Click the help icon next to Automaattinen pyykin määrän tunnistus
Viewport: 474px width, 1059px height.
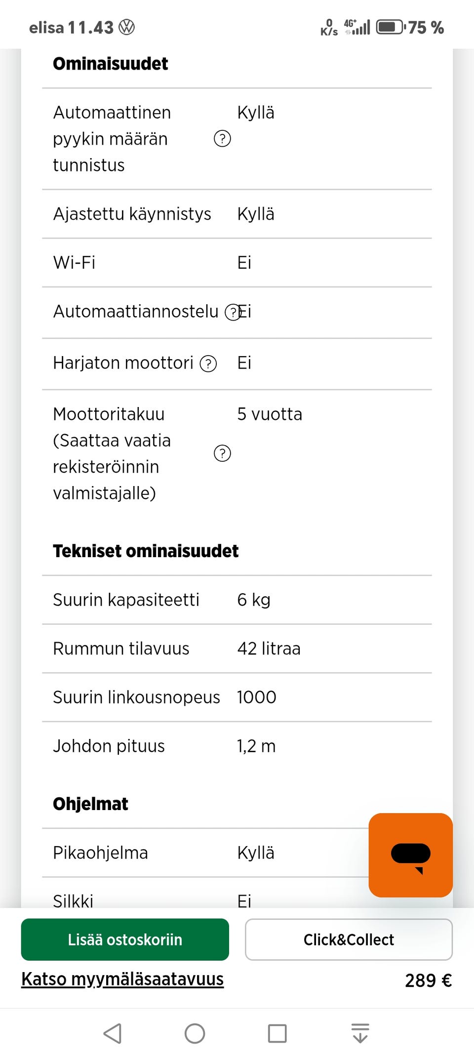222,139
